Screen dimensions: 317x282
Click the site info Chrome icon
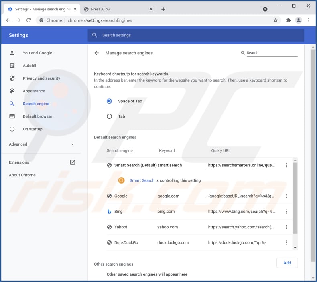click(41, 20)
